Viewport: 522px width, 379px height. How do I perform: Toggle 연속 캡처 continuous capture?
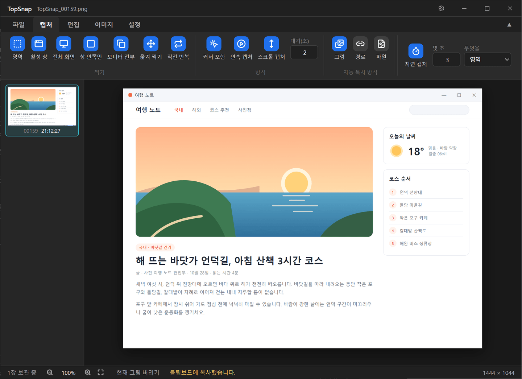[241, 48]
